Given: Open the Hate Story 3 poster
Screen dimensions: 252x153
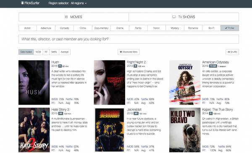Looking at the screenshot, I should click(34, 130).
